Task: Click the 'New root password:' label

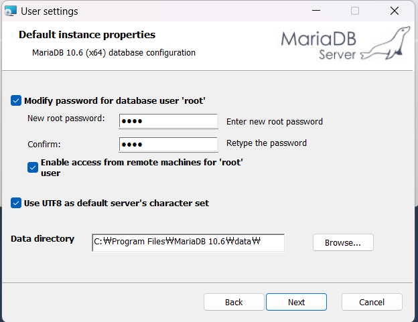Action: [66, 118]
